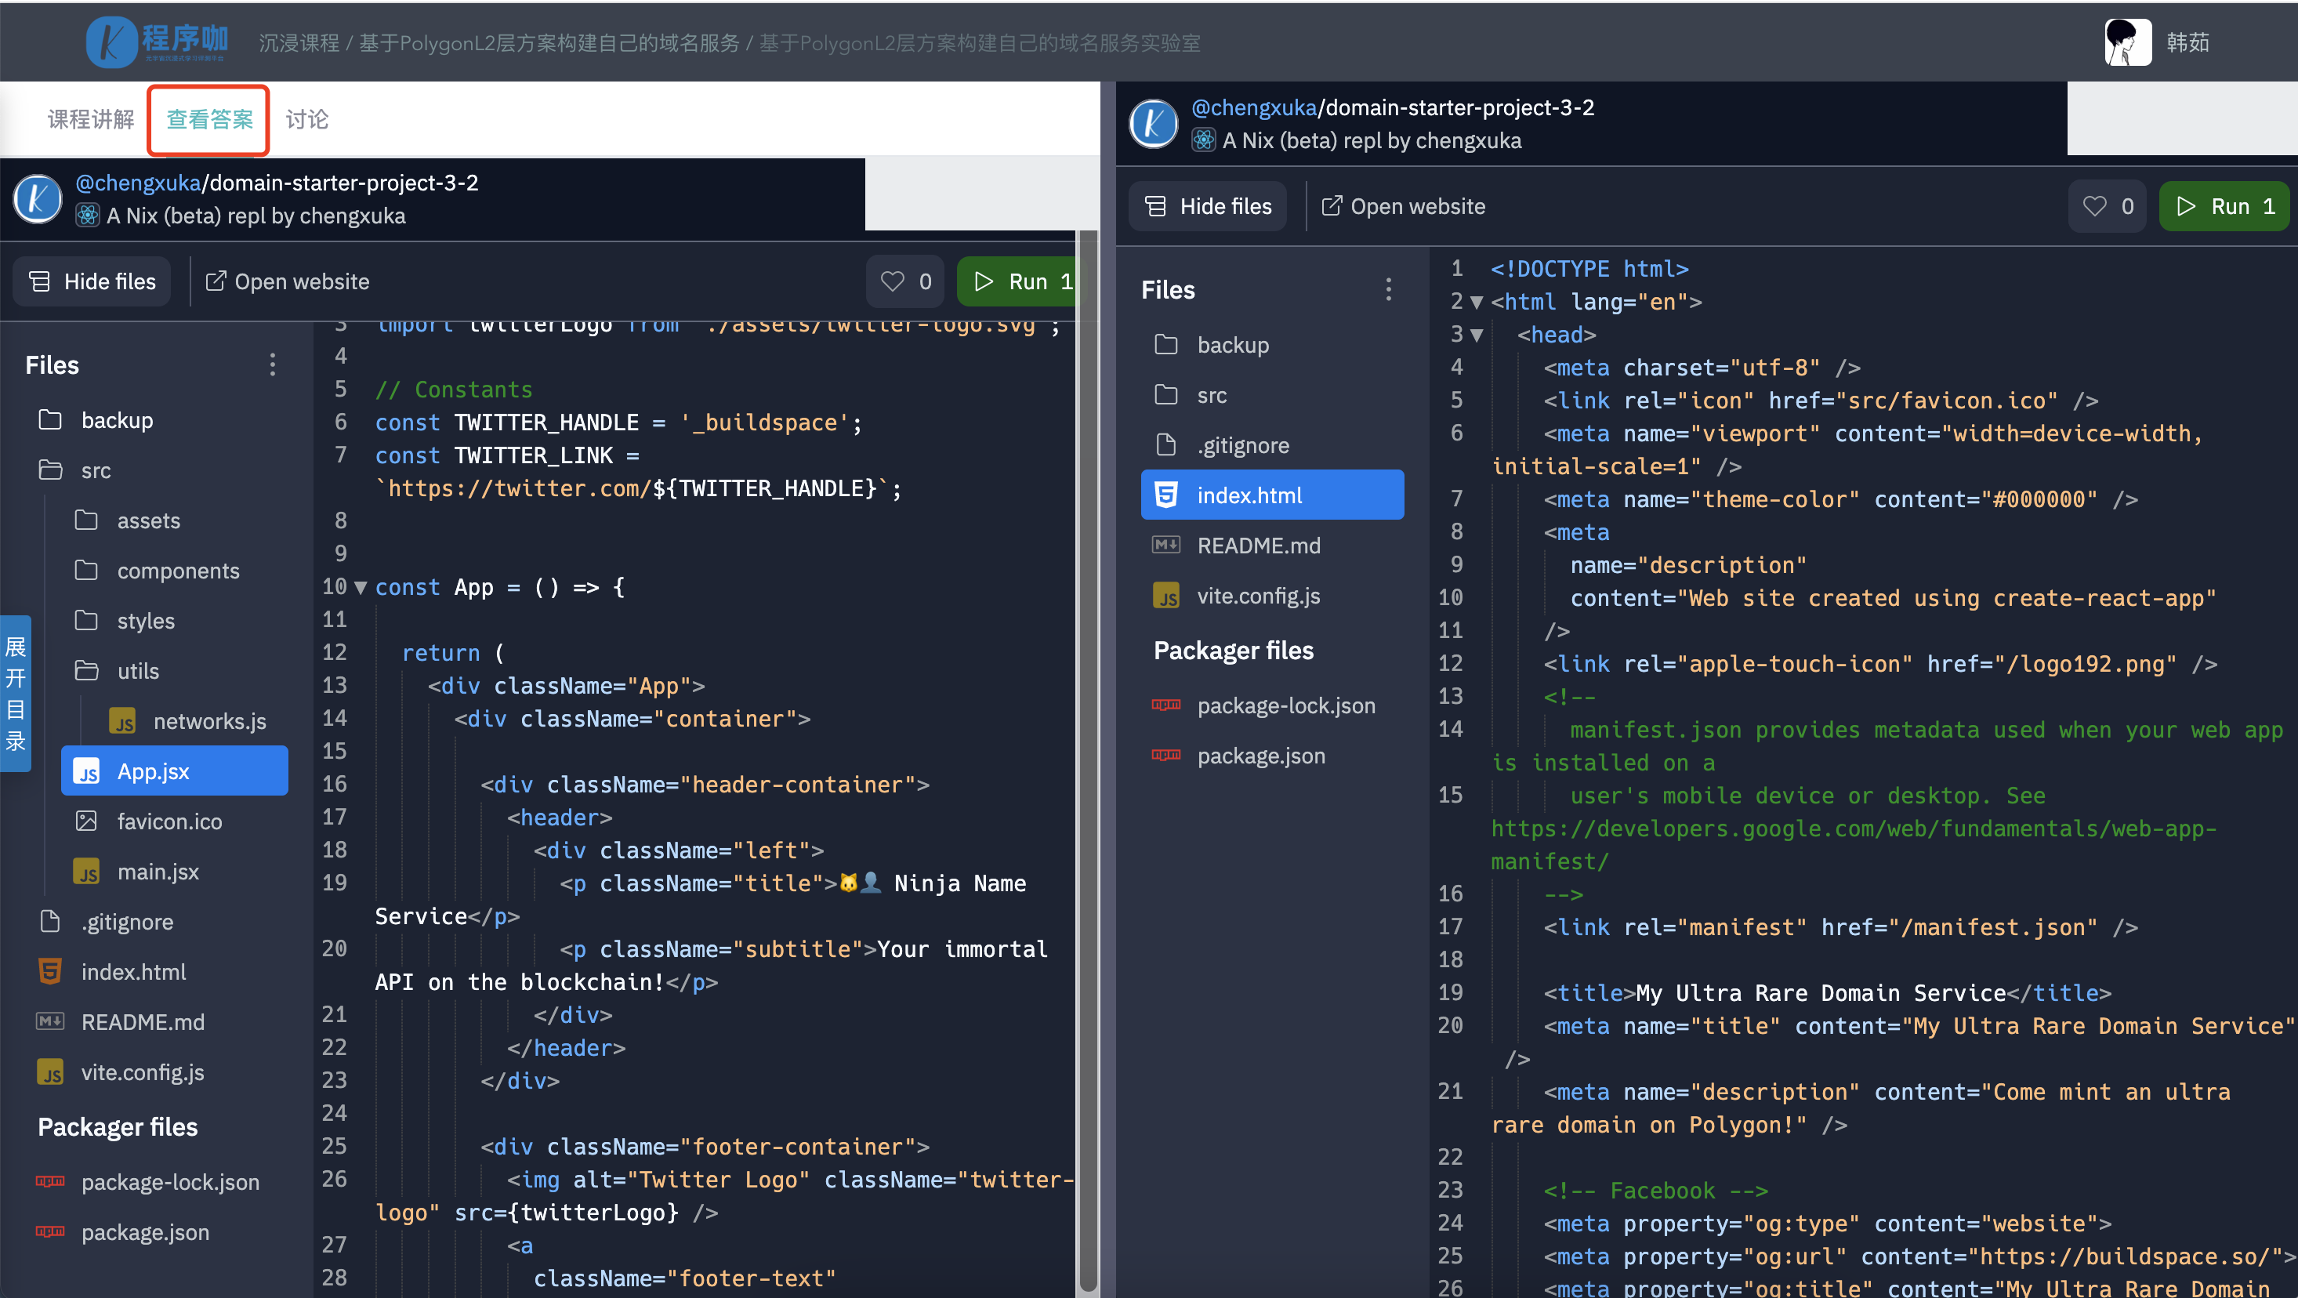2298x1298 pixels.
Task: Open the left Files panel three-dot menu
Action: click(x=272, y=365)
